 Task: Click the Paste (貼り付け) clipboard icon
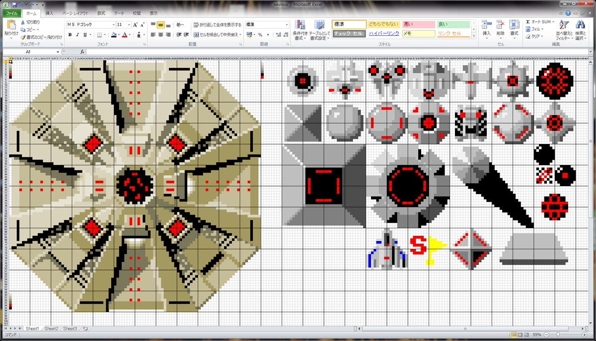(x=11, y=25)
